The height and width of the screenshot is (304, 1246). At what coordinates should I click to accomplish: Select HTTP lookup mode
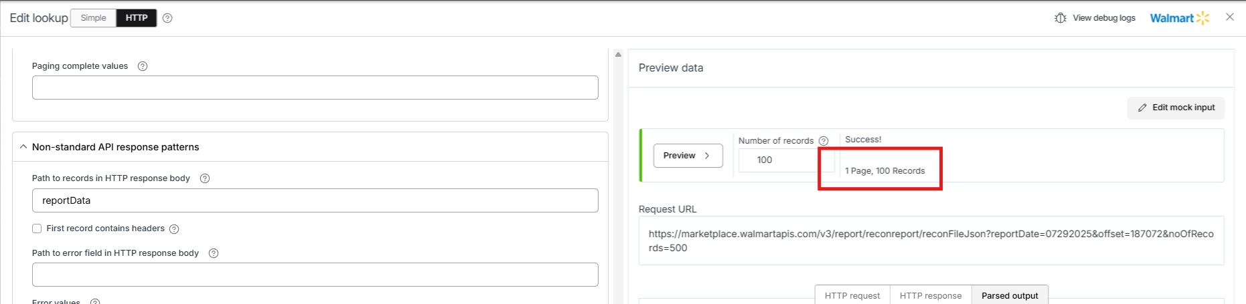pos(137,18)
